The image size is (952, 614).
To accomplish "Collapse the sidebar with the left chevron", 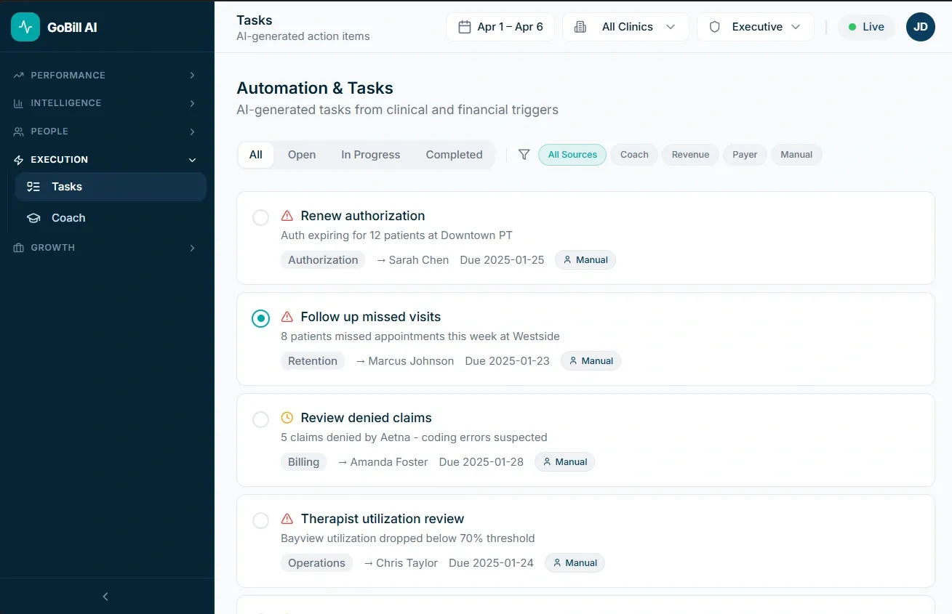I will 105,597.
